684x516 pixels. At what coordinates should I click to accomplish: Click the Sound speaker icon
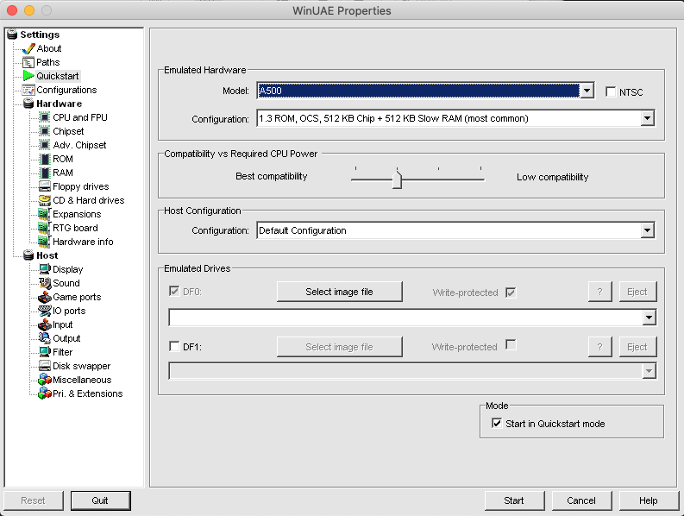tap(45, 283)
